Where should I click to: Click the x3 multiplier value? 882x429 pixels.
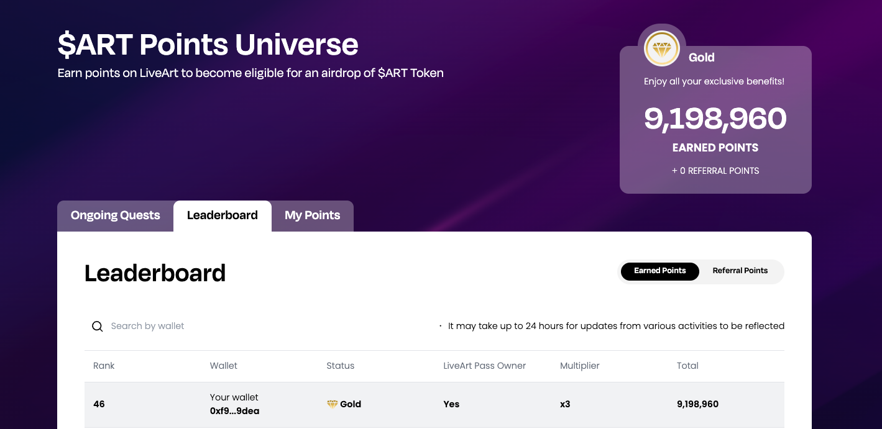pyautogui.click(x=565, y=404)
